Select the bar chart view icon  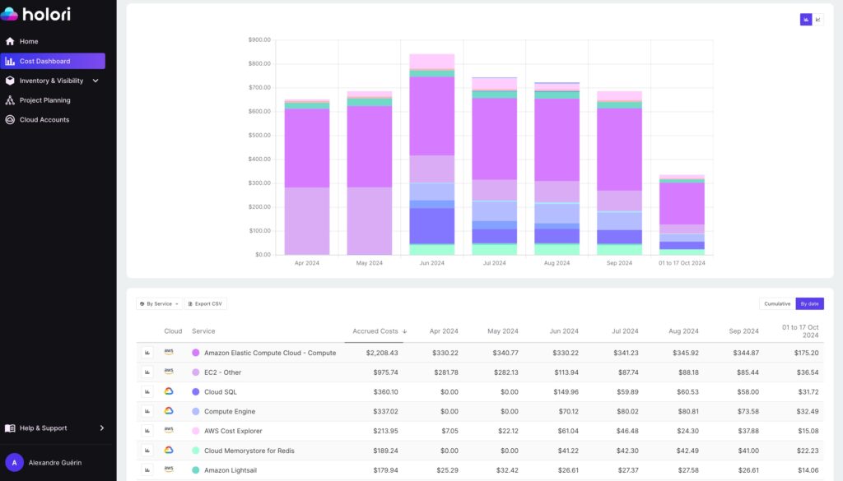point(805,18)
